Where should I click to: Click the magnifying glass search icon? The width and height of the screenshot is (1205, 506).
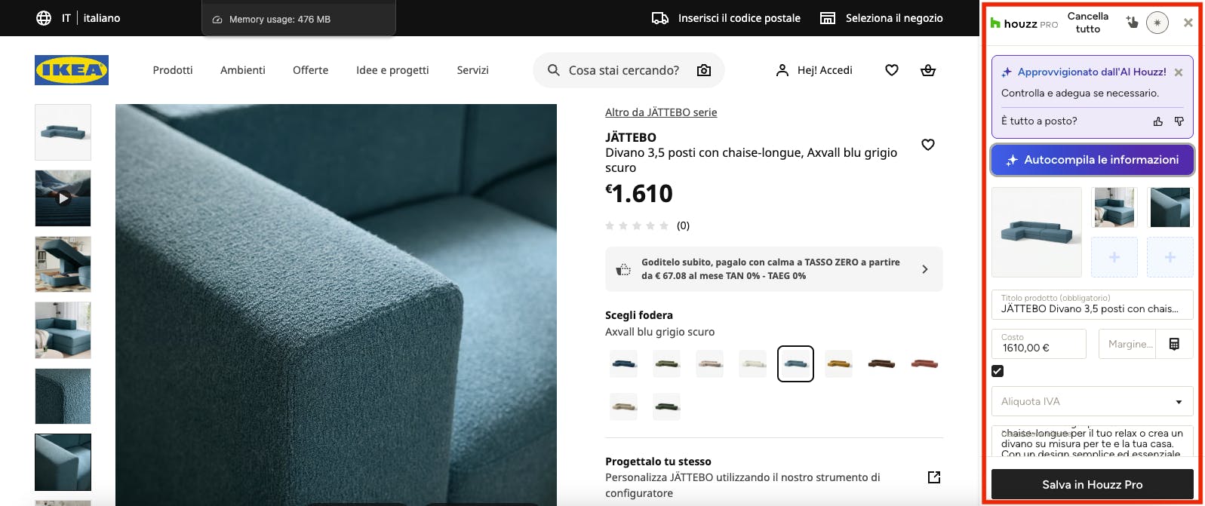pos(553,70)
